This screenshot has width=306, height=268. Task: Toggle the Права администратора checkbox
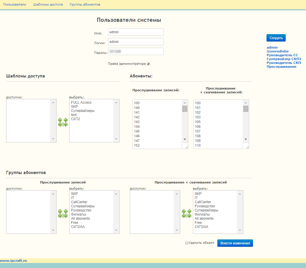point(148,64)
